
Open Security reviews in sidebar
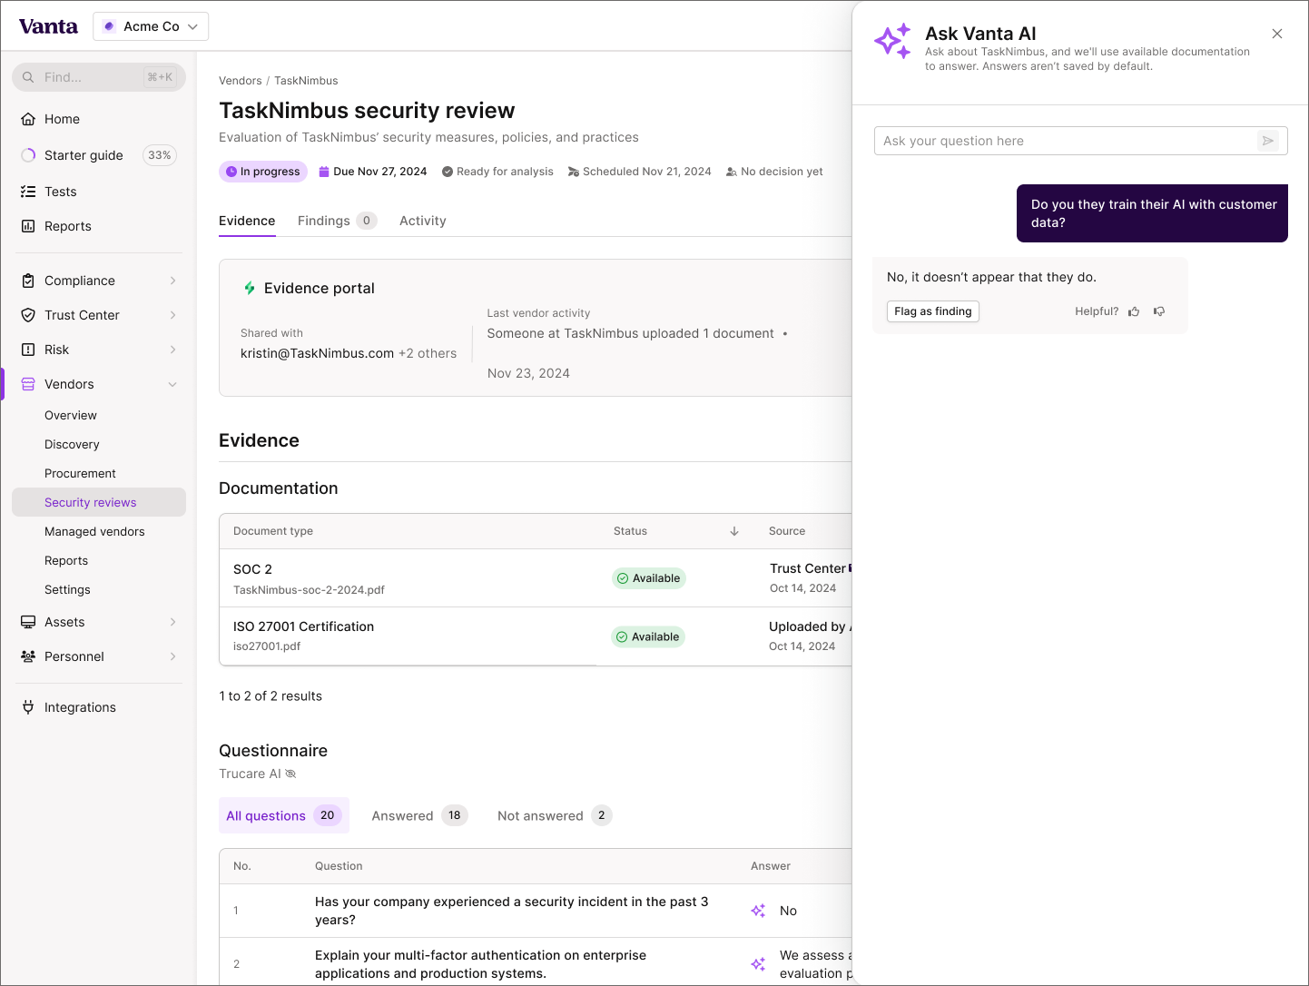(x=99, y=502)
